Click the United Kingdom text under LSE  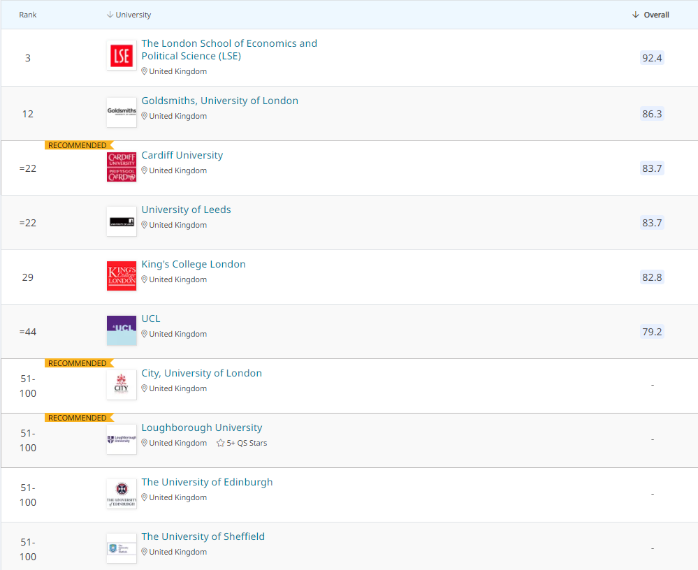tap(178, 71)
